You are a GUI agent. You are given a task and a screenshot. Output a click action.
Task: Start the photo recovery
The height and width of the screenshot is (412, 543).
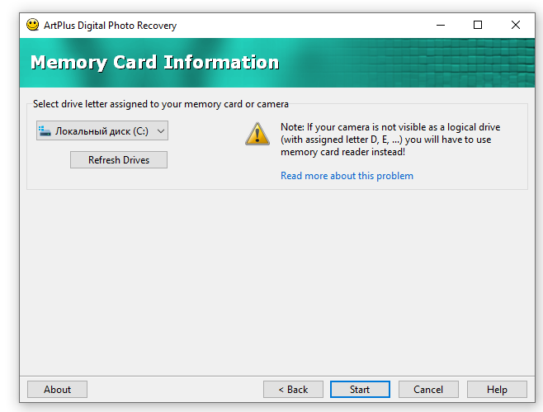tap(360, 390)
